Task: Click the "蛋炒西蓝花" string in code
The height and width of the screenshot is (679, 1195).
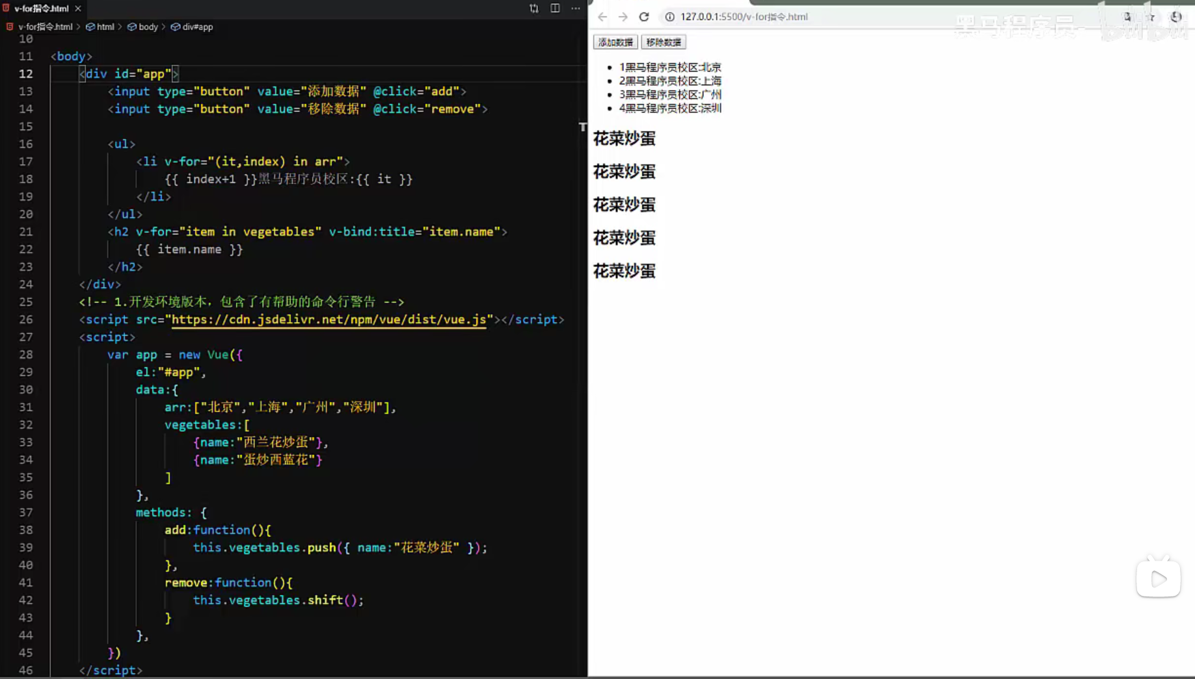Action: [x=276, y=460]
